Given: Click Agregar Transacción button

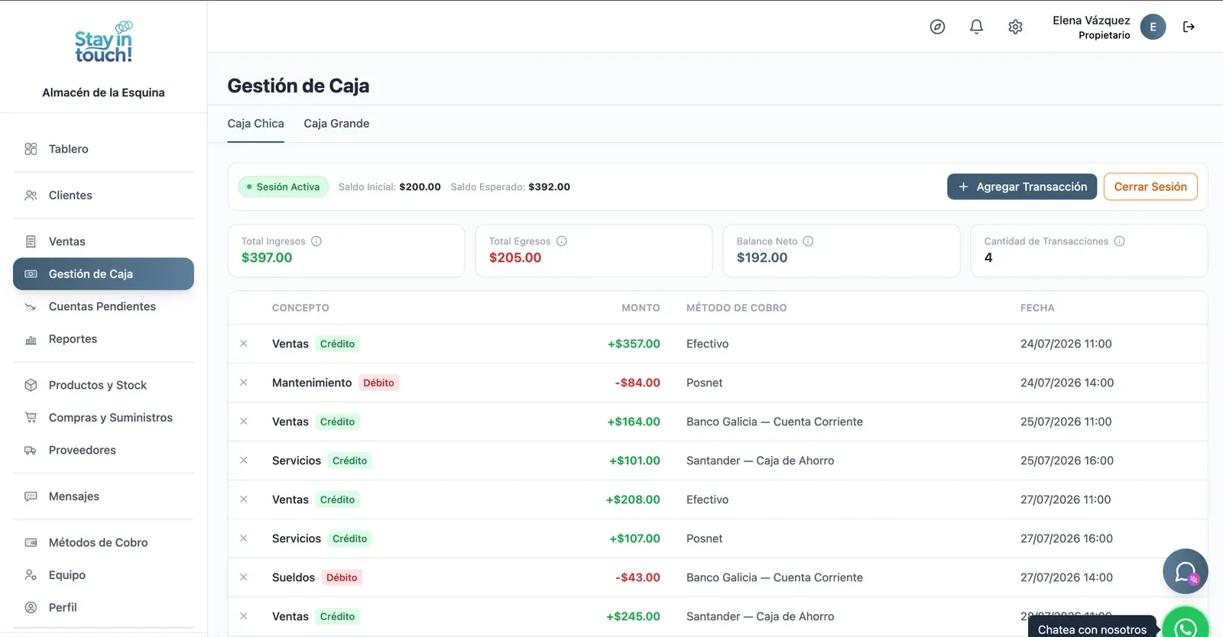Looking at the screenshot, I should pos(1022,187).
